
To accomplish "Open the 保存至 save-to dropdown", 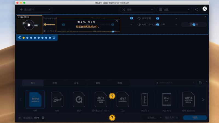I will (x=153, y=118).
